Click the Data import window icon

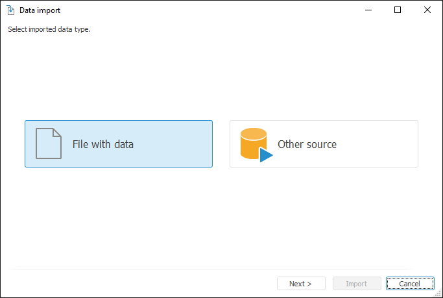tap(10, 10)
